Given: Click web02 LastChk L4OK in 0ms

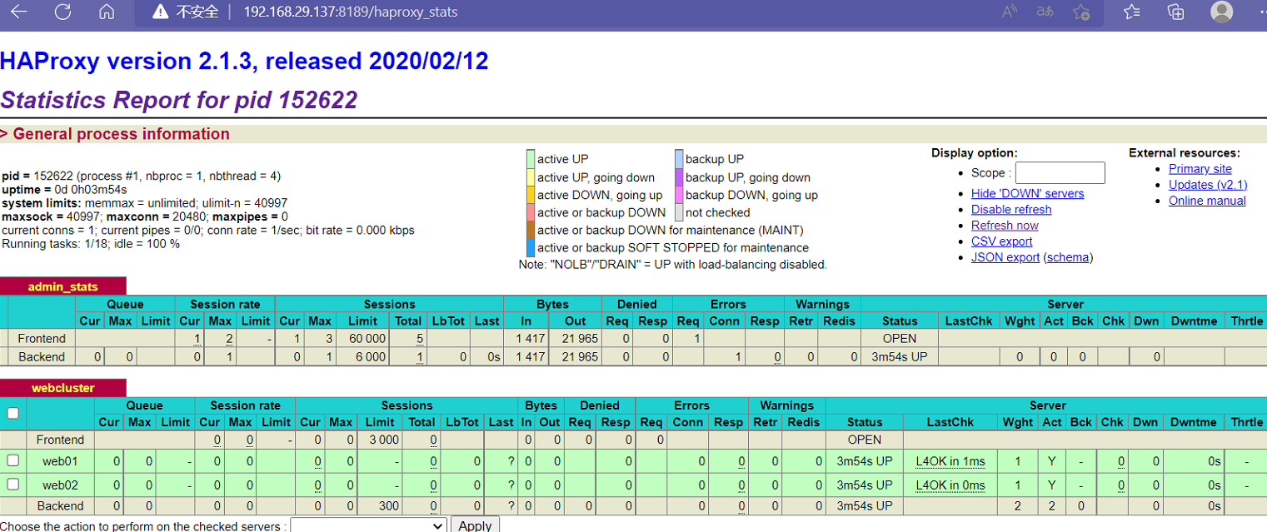Looking at the screenshot, I should click(x=950, y=485).
